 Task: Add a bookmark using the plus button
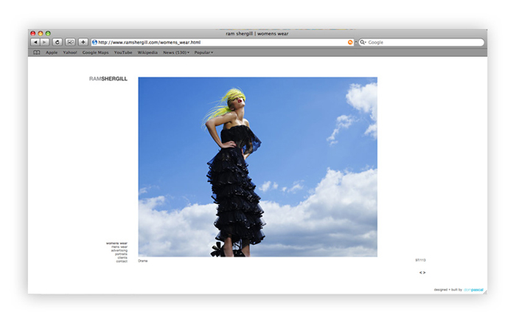click(83, 42)
